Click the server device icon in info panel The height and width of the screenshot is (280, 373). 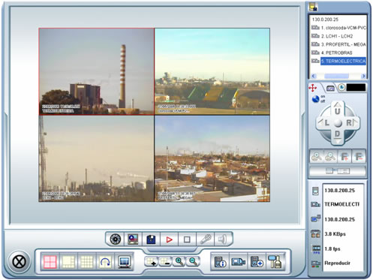[x=315, y=191]
